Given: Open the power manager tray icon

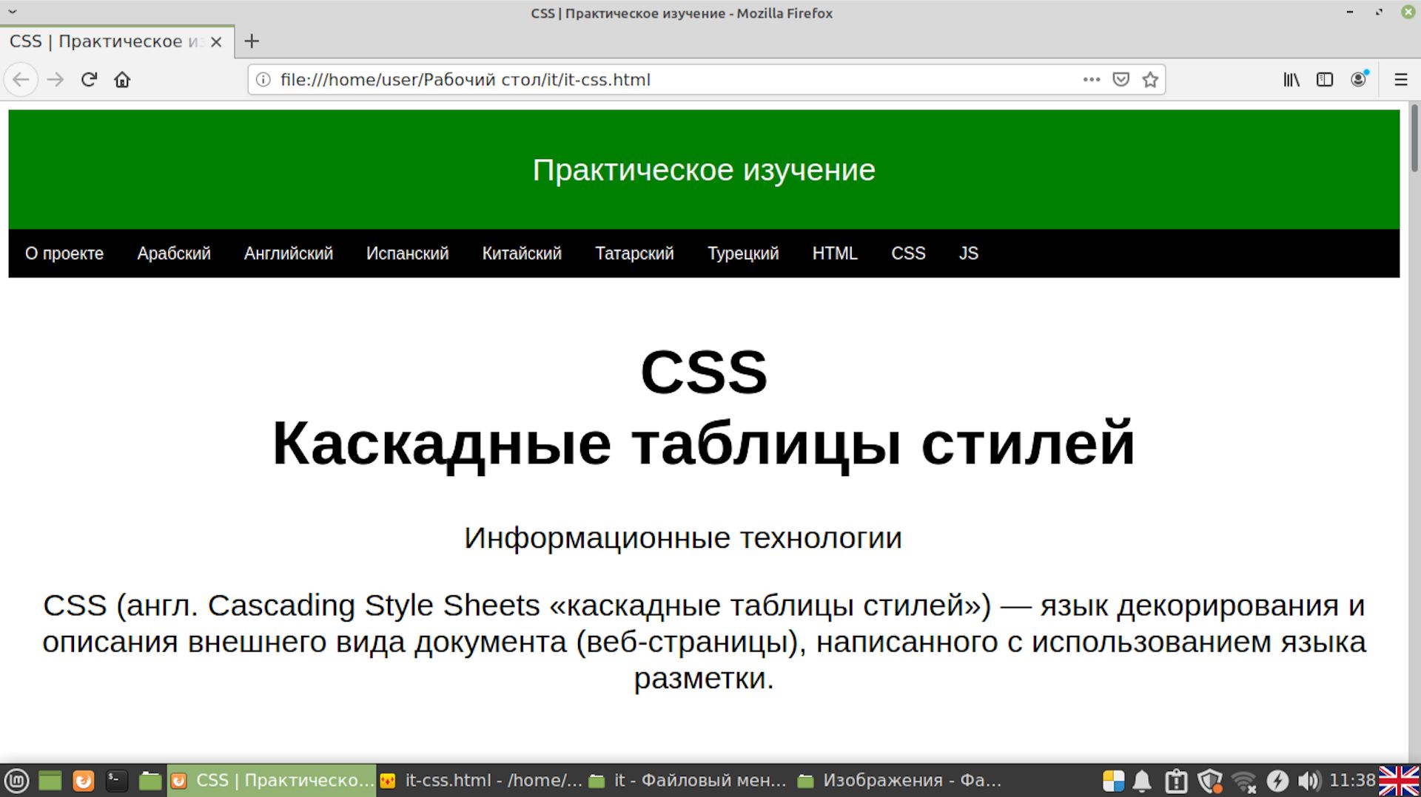Looking at the screenshot, I should pos(1277,781).
